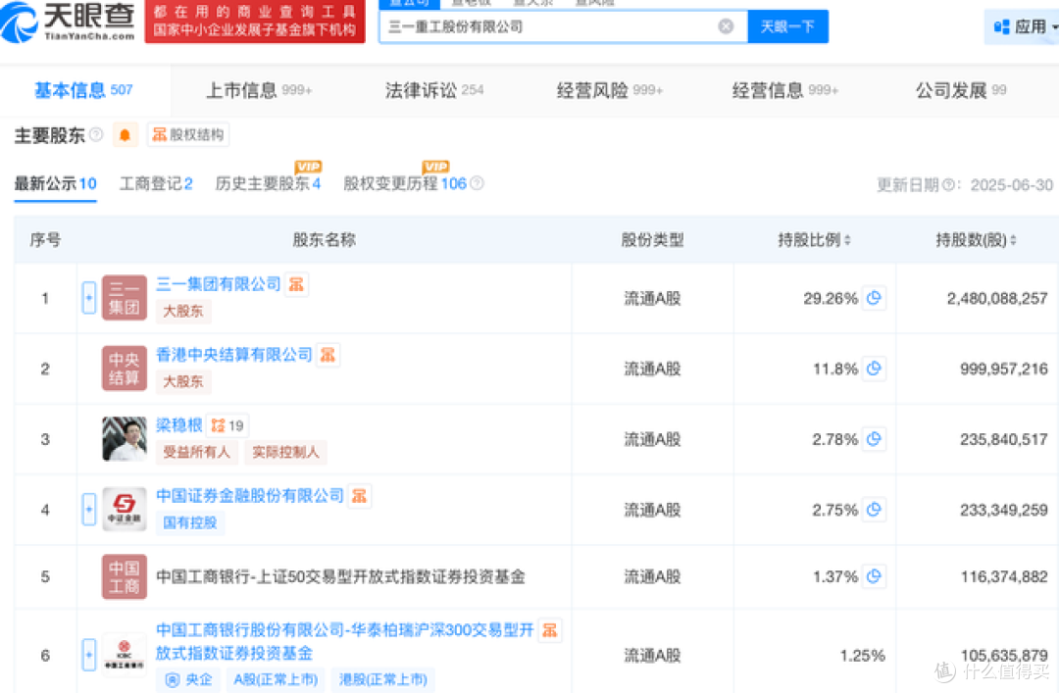Viewport: 1059px width, 693px height.
Task: Expand row 6 华泰柏瑞沪深300 fund
Action: click(x=89, y=655)
